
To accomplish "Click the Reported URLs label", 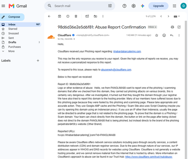I will click(66, 131).
